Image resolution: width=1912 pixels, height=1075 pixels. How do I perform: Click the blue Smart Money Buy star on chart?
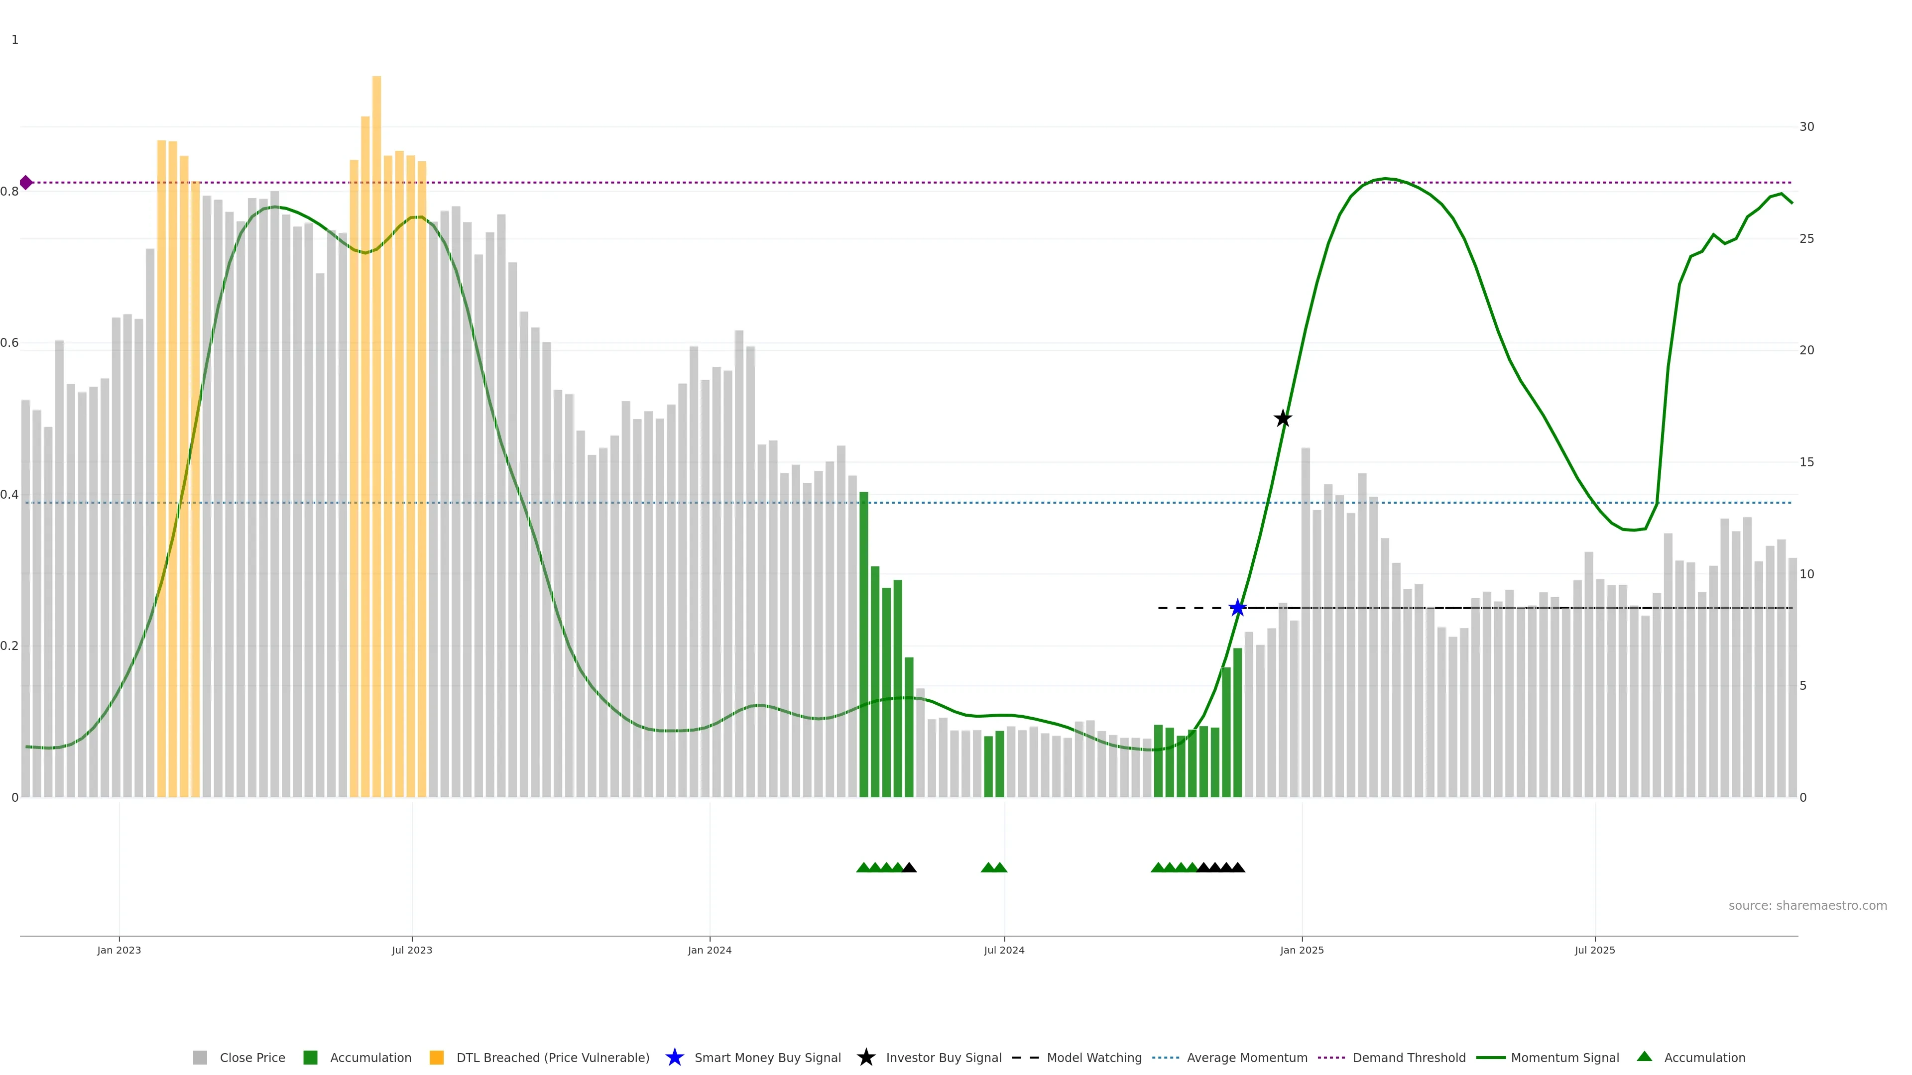(1237, 608)
